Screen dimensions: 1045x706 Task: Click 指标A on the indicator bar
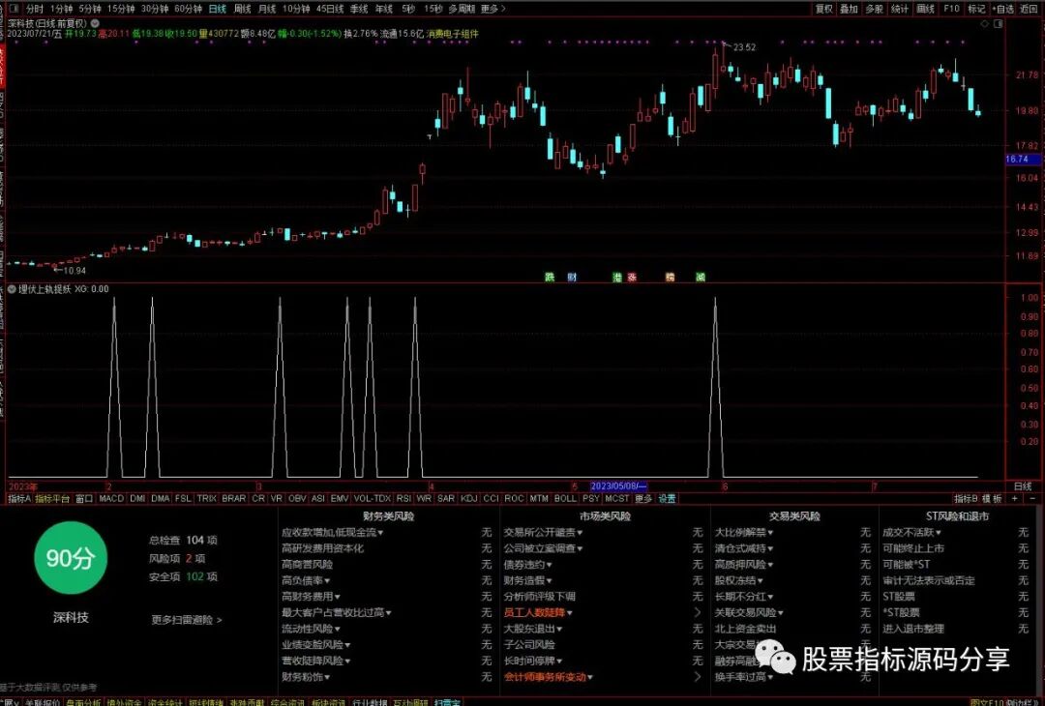[19, 498]
